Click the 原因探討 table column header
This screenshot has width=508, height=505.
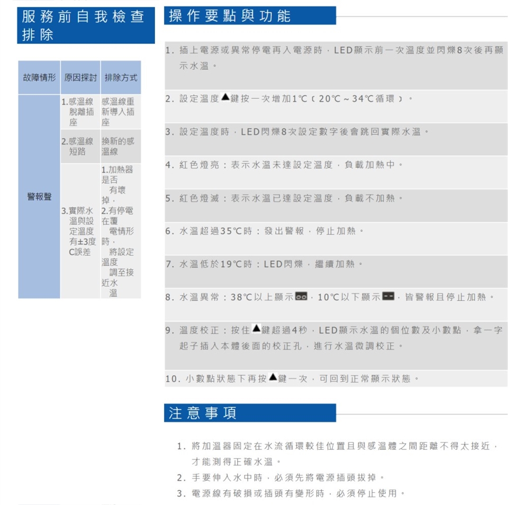(80, 78)
